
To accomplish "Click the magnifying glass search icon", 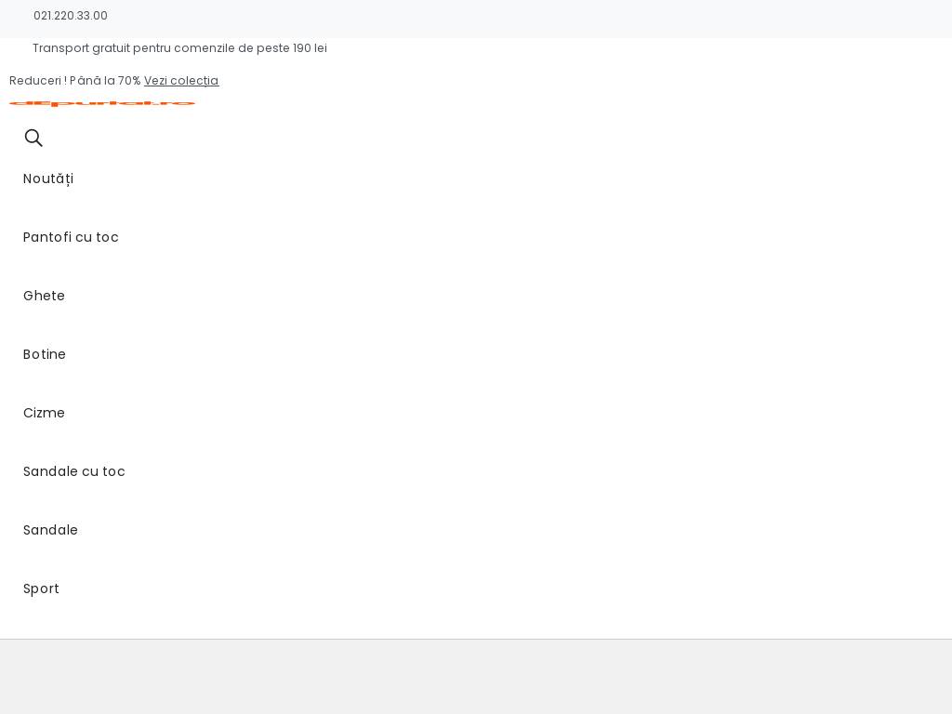I will [33, 139].
